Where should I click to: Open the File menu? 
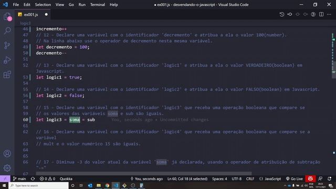16,5
